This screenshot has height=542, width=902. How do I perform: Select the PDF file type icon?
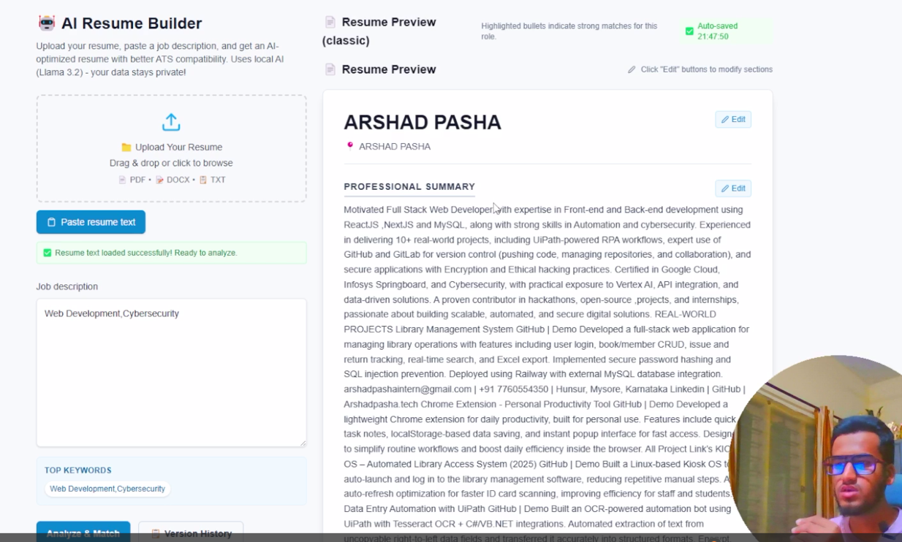click(x=121, y=179)
